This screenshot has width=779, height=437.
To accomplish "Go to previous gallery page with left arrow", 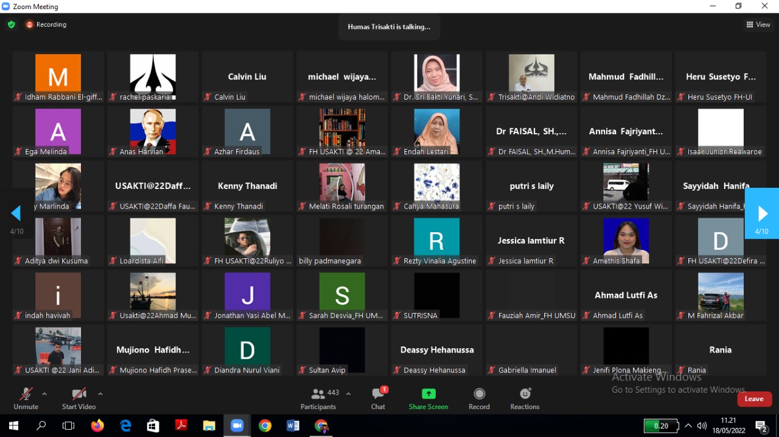I will click(16, 213).
